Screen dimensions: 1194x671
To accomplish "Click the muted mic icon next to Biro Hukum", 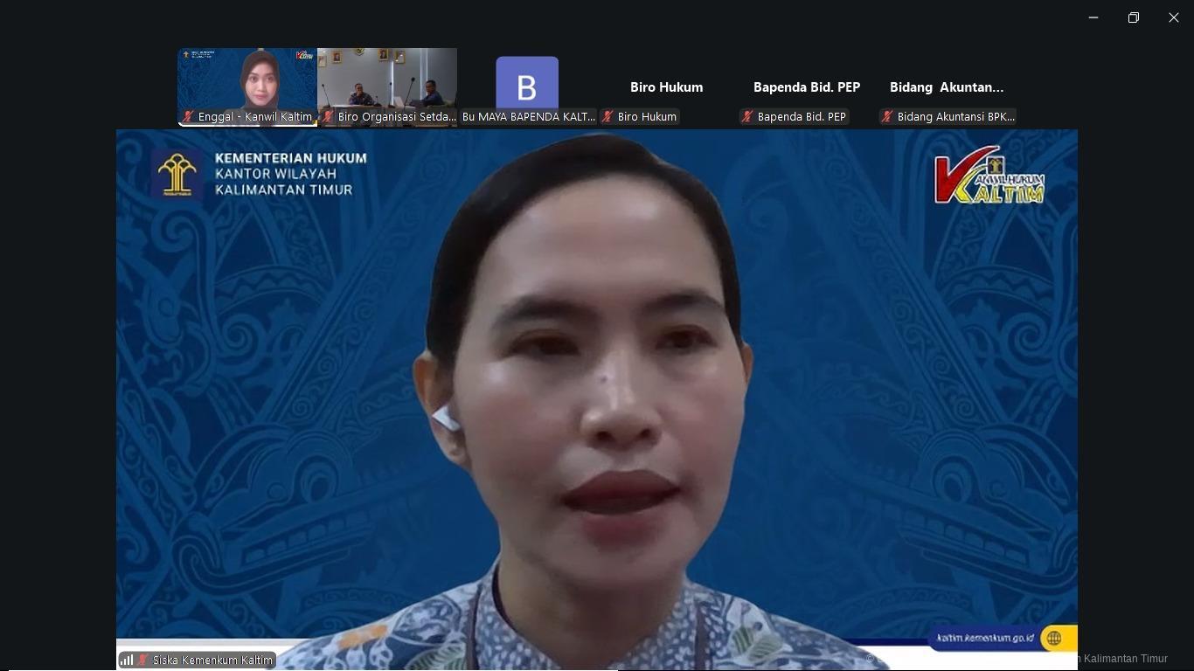I will coord(607,117).
